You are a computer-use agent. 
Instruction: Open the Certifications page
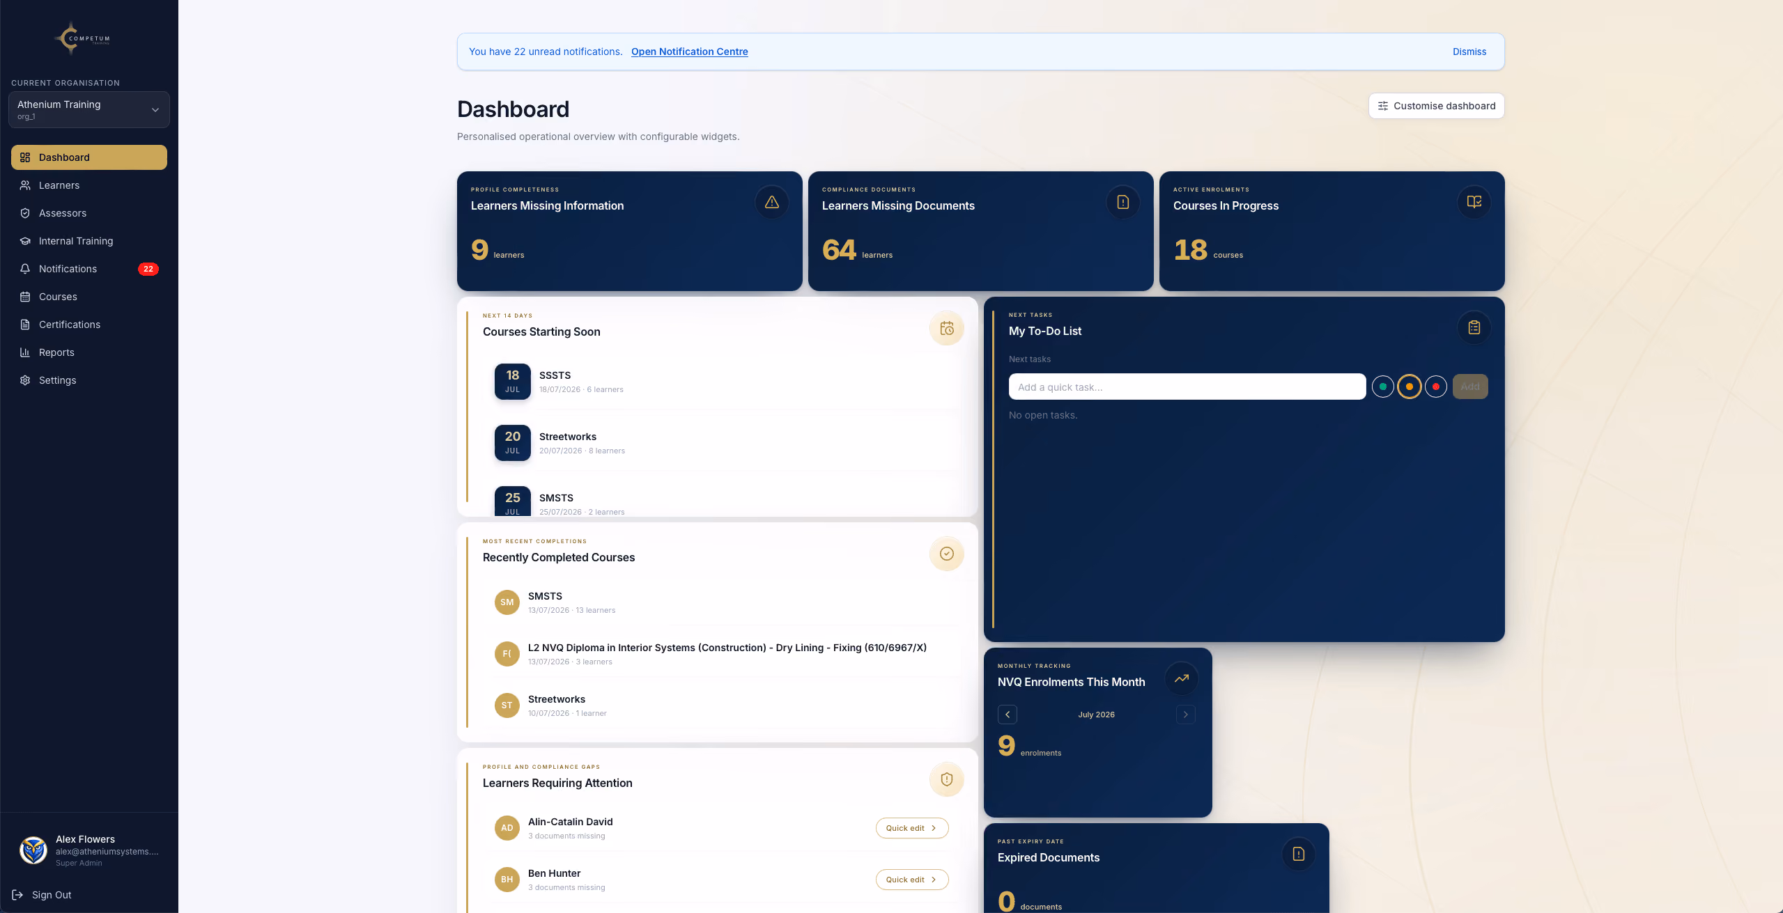click(89, 325)
